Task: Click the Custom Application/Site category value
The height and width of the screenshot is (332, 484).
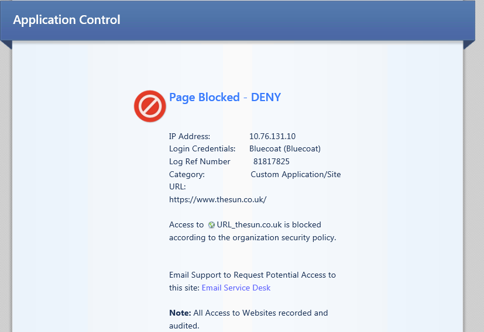Action: coord(296,175)
